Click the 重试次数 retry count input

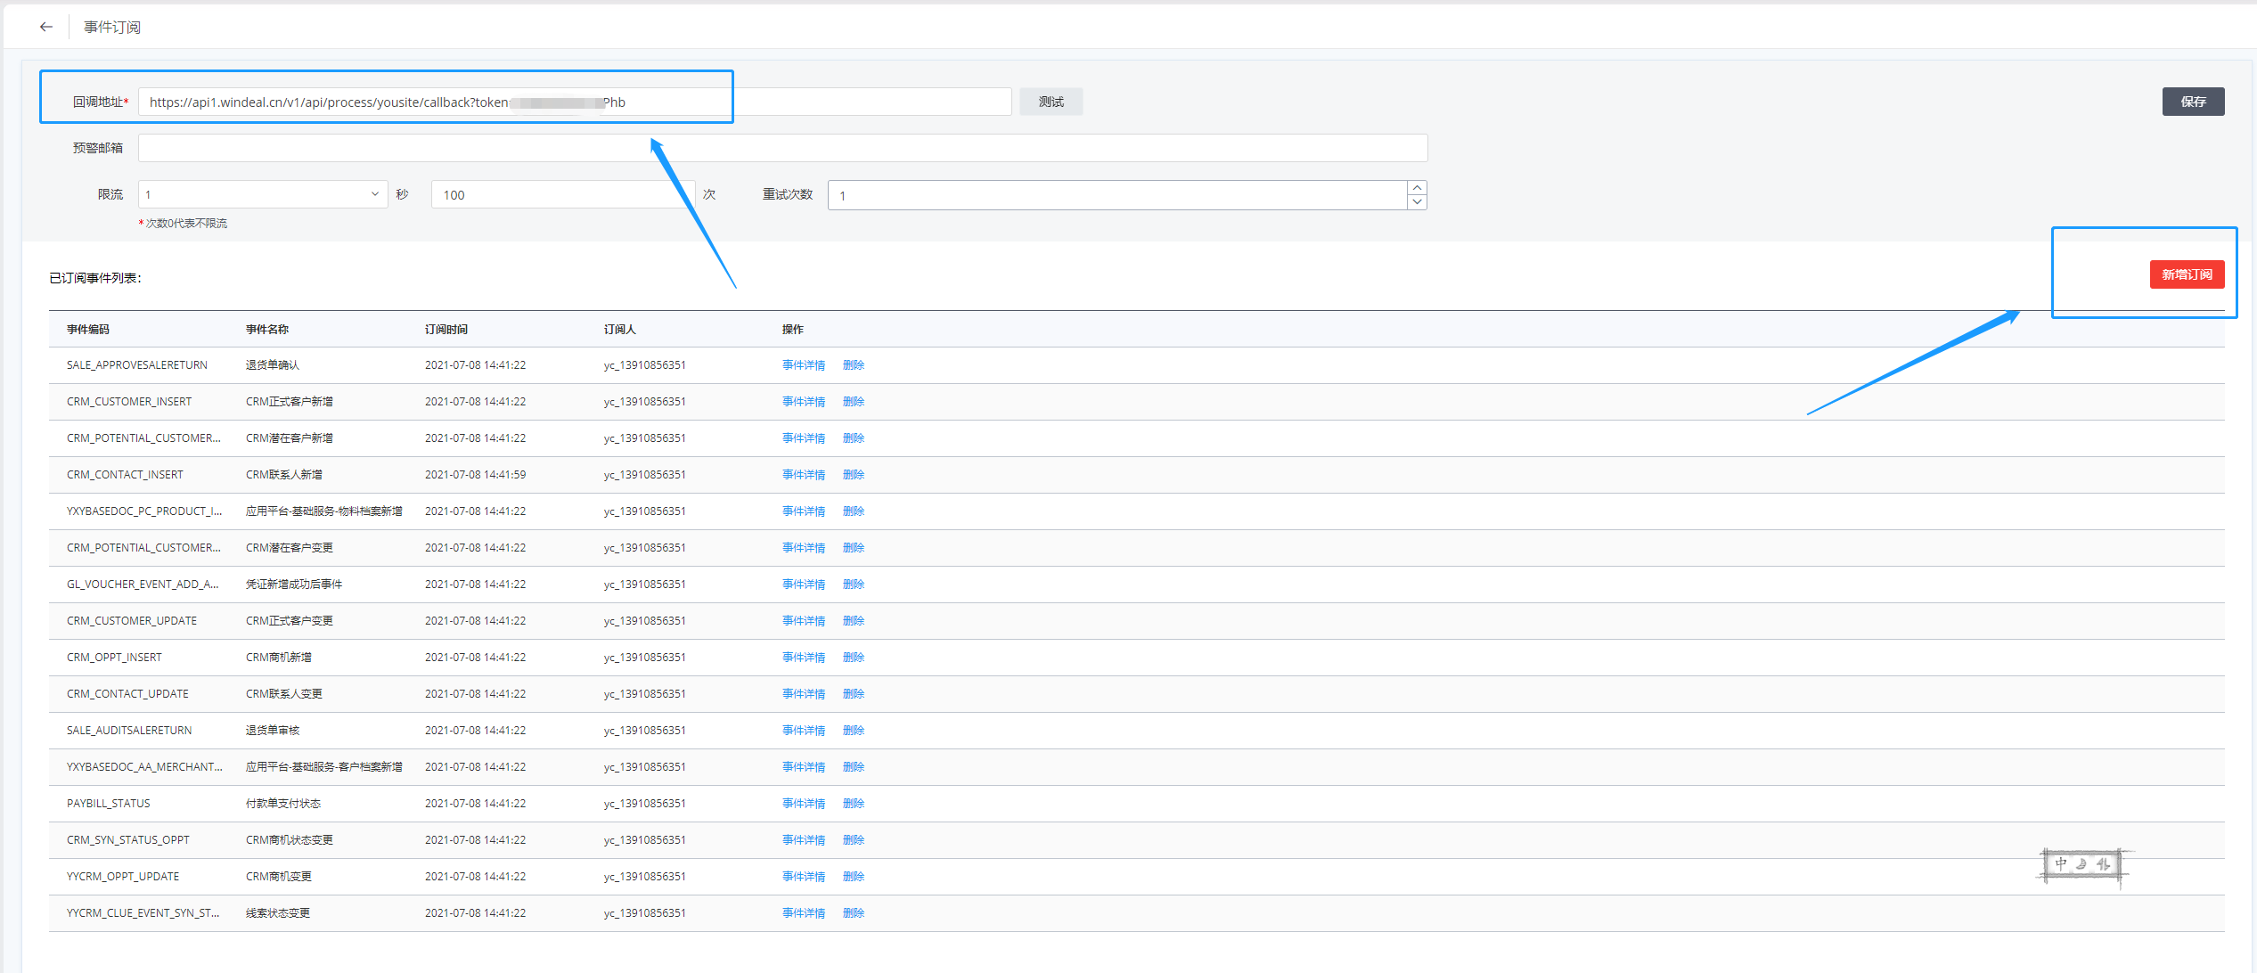pos(1116,195)
